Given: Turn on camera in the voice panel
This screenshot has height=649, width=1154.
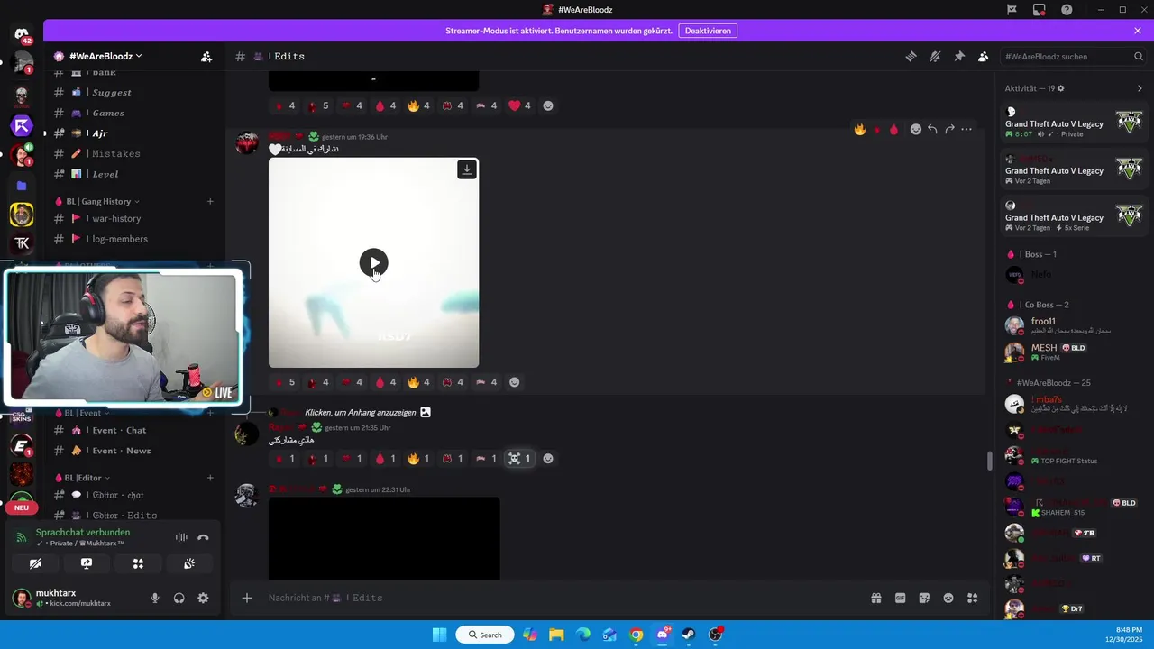Looking at the screenshot, I should (35, 563).
